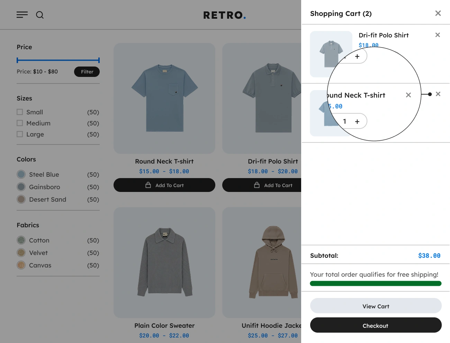Select the Steel Blue color swatch
Screen dimensions: 450x343
pyautogui.click(x=21, y=174)
